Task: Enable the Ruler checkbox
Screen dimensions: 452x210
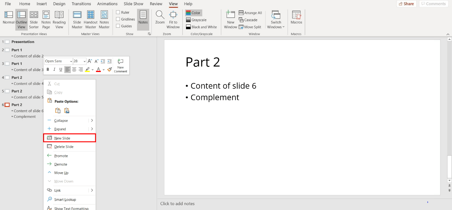Action: pyautogui.click(x=118, y=12)
